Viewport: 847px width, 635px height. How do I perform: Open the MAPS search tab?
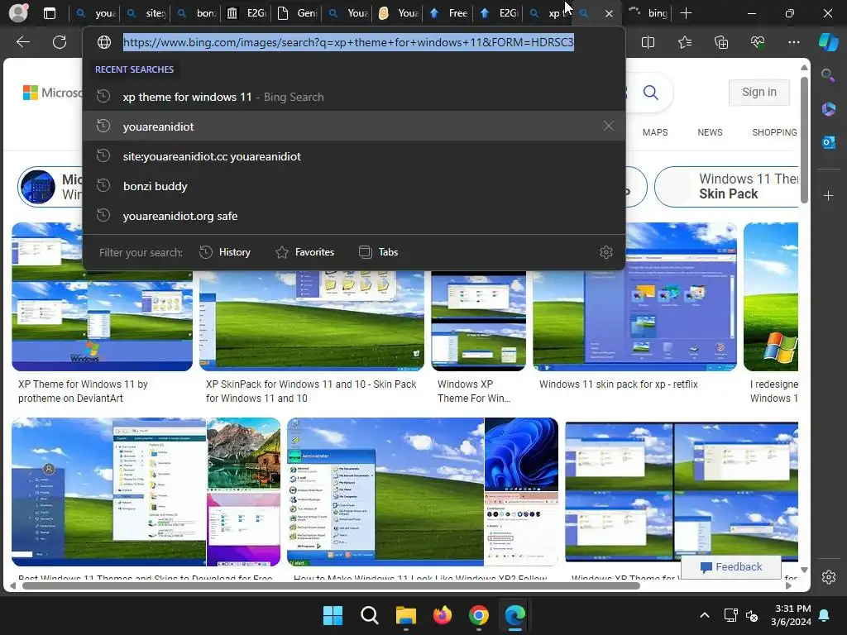pyautogui.click(x=655, y=132)
